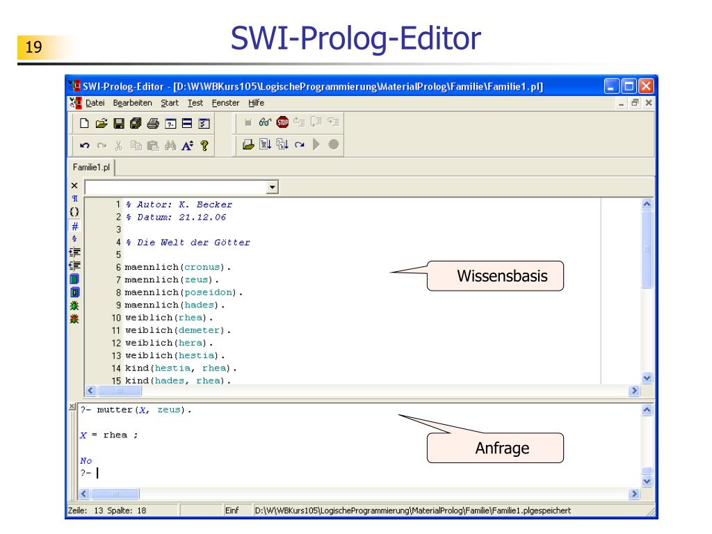Change font size with the A icon
This screenshot has width=712, height=534.
(x=187, y=145)
